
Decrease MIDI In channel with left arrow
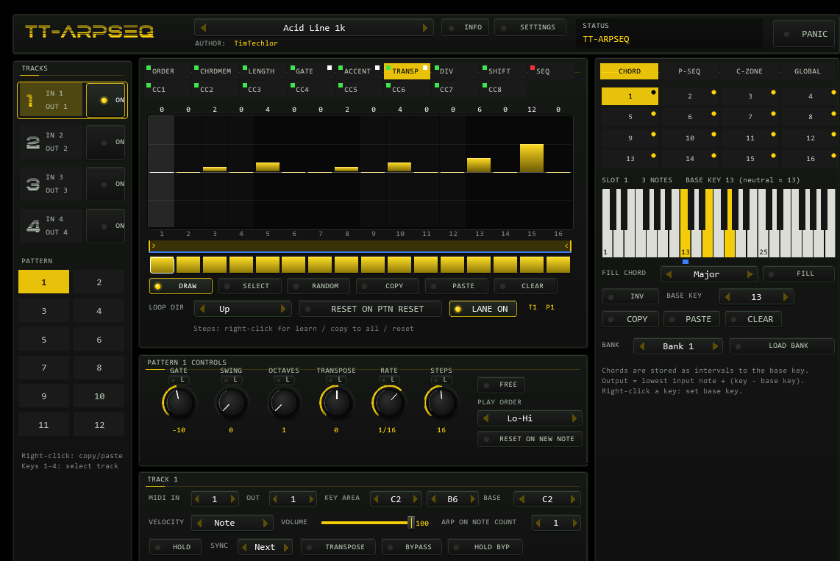pos(196,499)
